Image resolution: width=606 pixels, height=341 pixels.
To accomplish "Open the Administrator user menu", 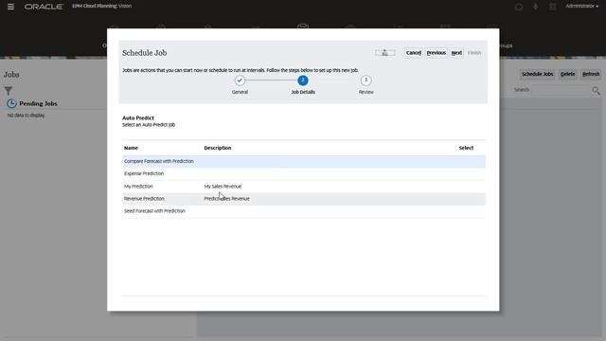I will (x=581, y=7).
